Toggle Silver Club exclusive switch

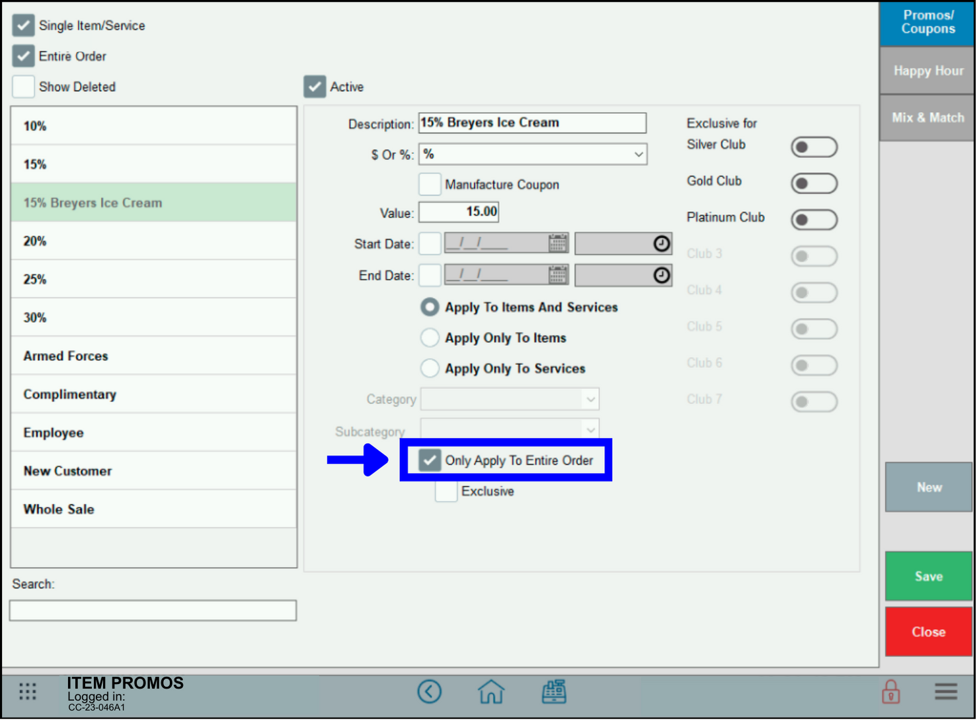click(814, 147)
